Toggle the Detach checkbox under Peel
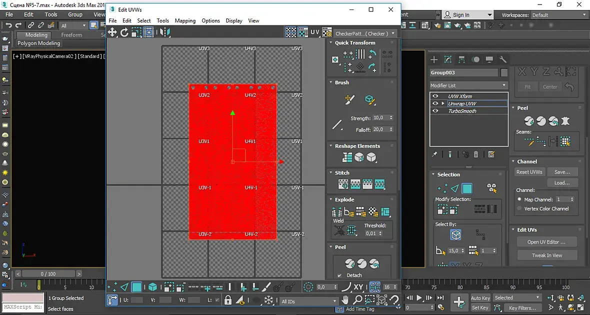 [340, 275]
